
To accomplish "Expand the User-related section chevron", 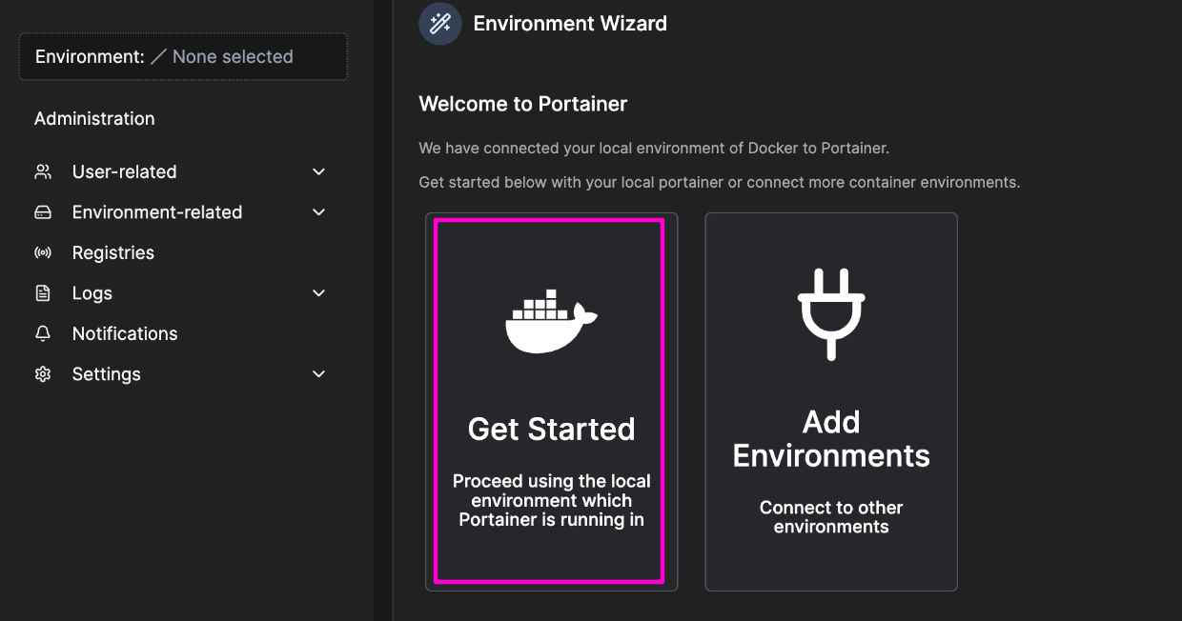I will point(319,172).
